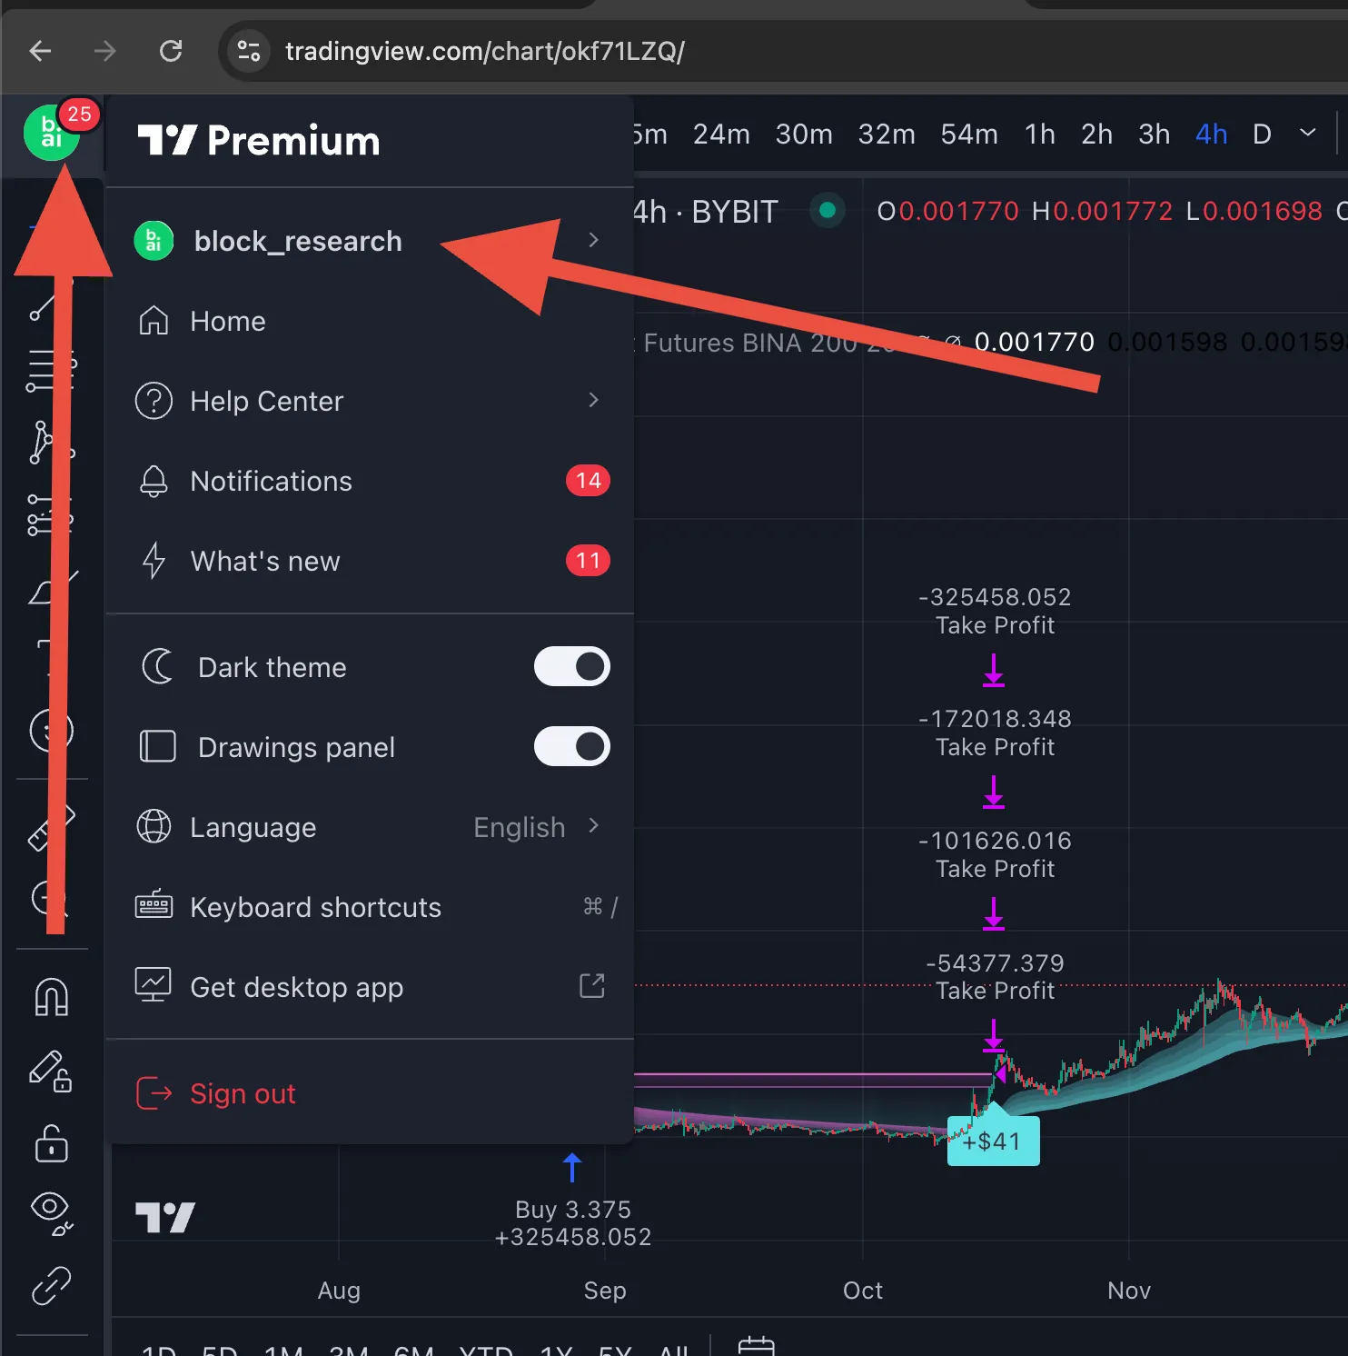Open Get desktop app link
The width and height of the screenshot is (1348, 1356).
click(x=296, y=987)
